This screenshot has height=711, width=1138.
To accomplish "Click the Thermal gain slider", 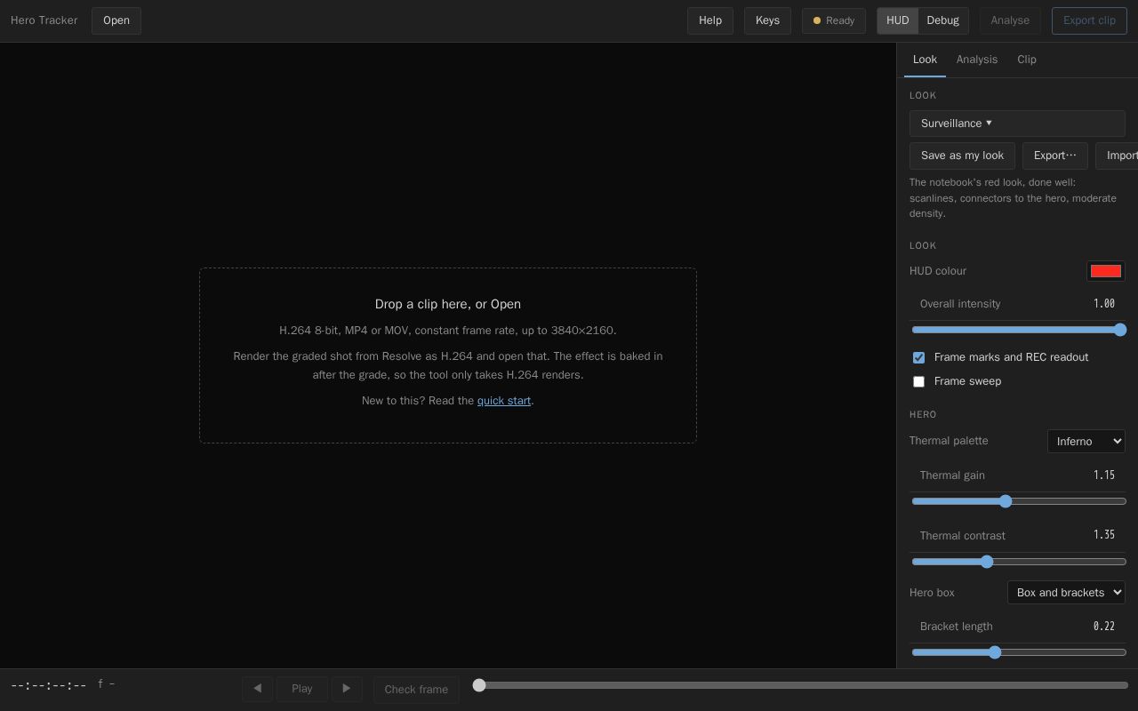I will (1019, 501).
